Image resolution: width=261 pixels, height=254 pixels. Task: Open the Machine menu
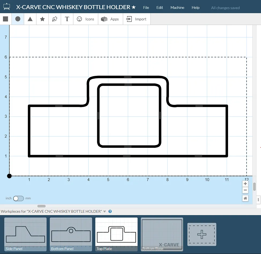tap(177, 8)
